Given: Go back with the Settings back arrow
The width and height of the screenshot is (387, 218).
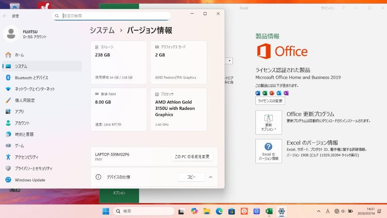Looking at the screenshot, I should [x=5, y=16].
